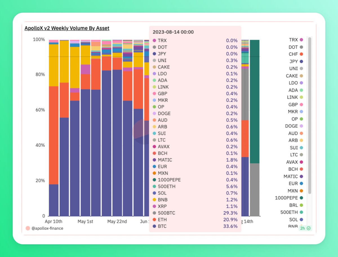Click the MKR legend color dot
Screen dimensions: 338x257
[x=301, y=112]
